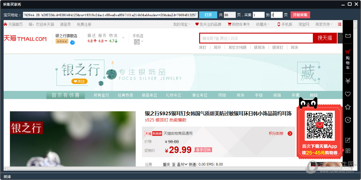
Task: Click the red 搜天猫 search button
Action: coord(325,38)
